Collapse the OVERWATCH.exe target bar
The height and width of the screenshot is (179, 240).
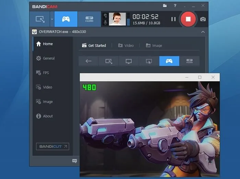click(x=203, y=32)
